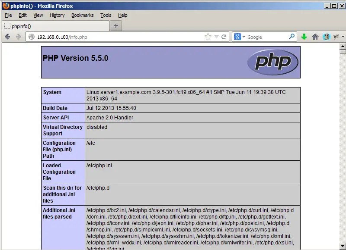Open the dropdown arrow next to the bug icon

click(343, 37)
